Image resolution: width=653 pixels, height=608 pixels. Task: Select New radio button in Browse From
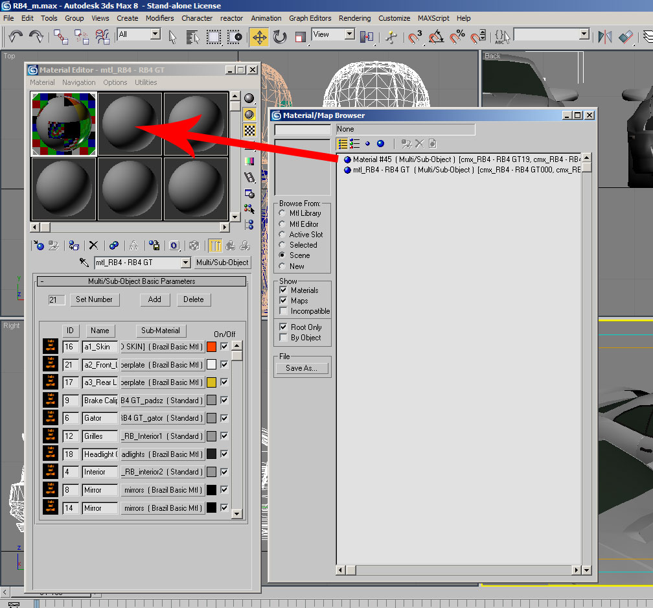(x=282, y=266)
